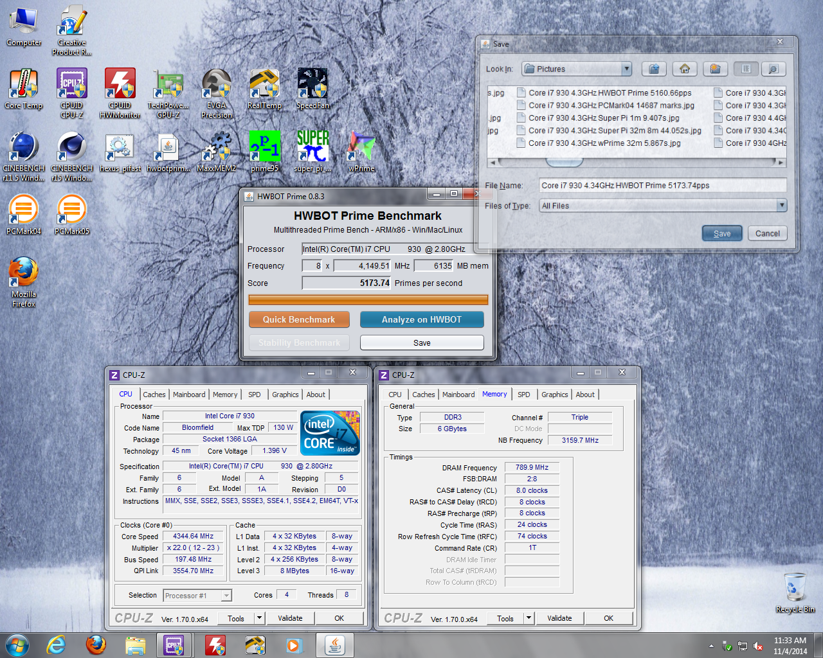
Task: Click left scroll arrow of Save file list
Action: [x=493, y=162]
